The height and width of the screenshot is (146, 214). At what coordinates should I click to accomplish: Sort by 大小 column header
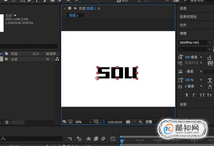coord(36,54)
